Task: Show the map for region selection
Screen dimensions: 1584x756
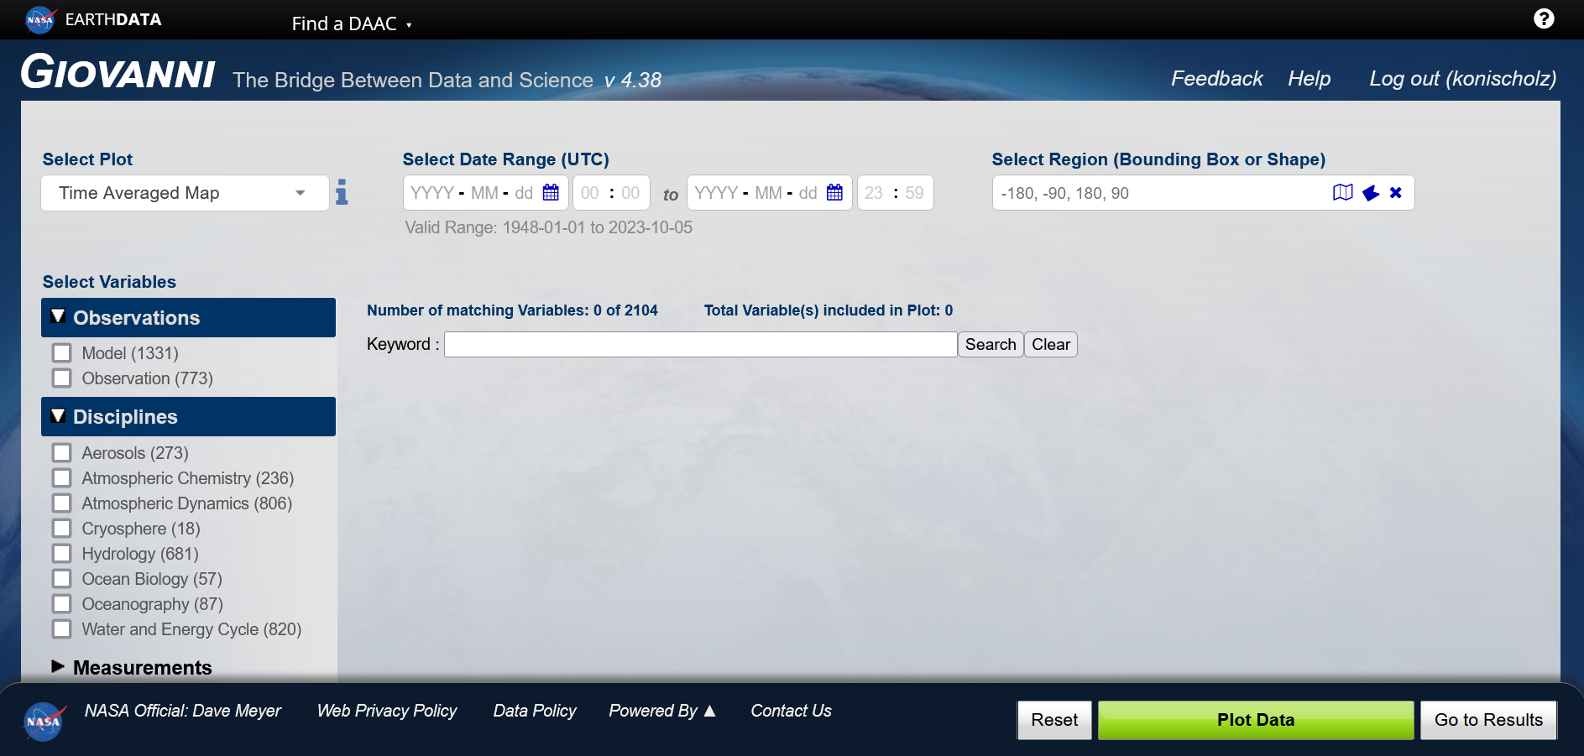Action: click(x=1342, y=192)
